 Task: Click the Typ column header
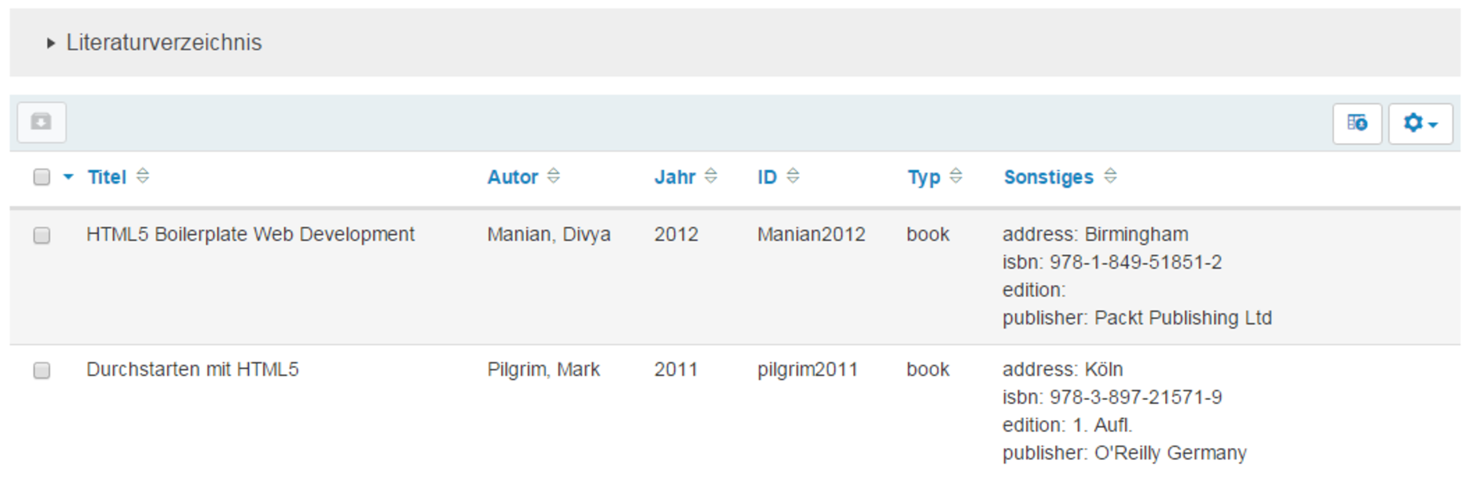click(x=924, y=177)
